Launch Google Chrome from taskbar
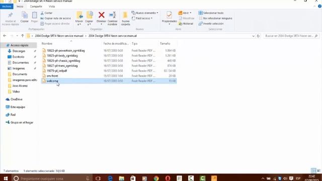 156,178
